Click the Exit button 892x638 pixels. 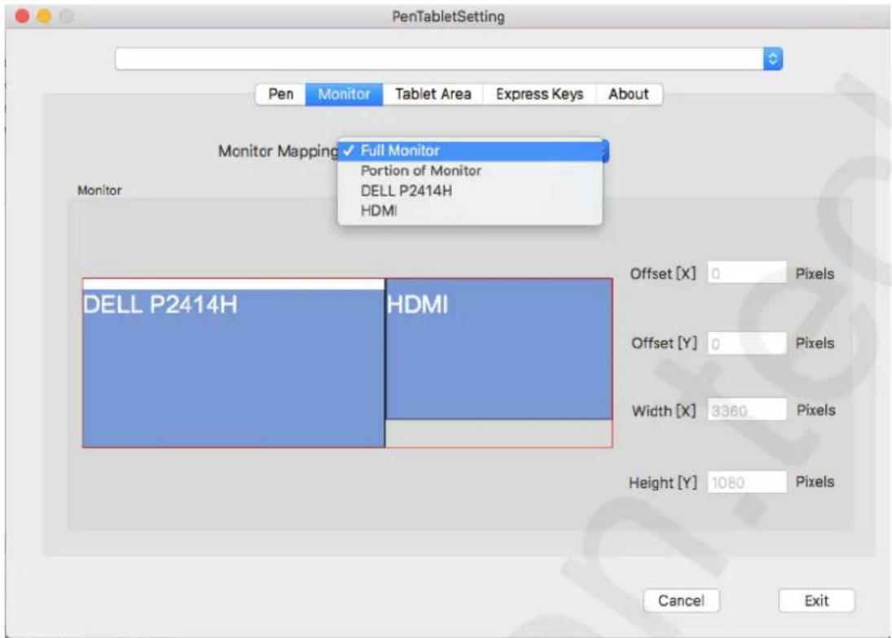click(x=816, y=601)
